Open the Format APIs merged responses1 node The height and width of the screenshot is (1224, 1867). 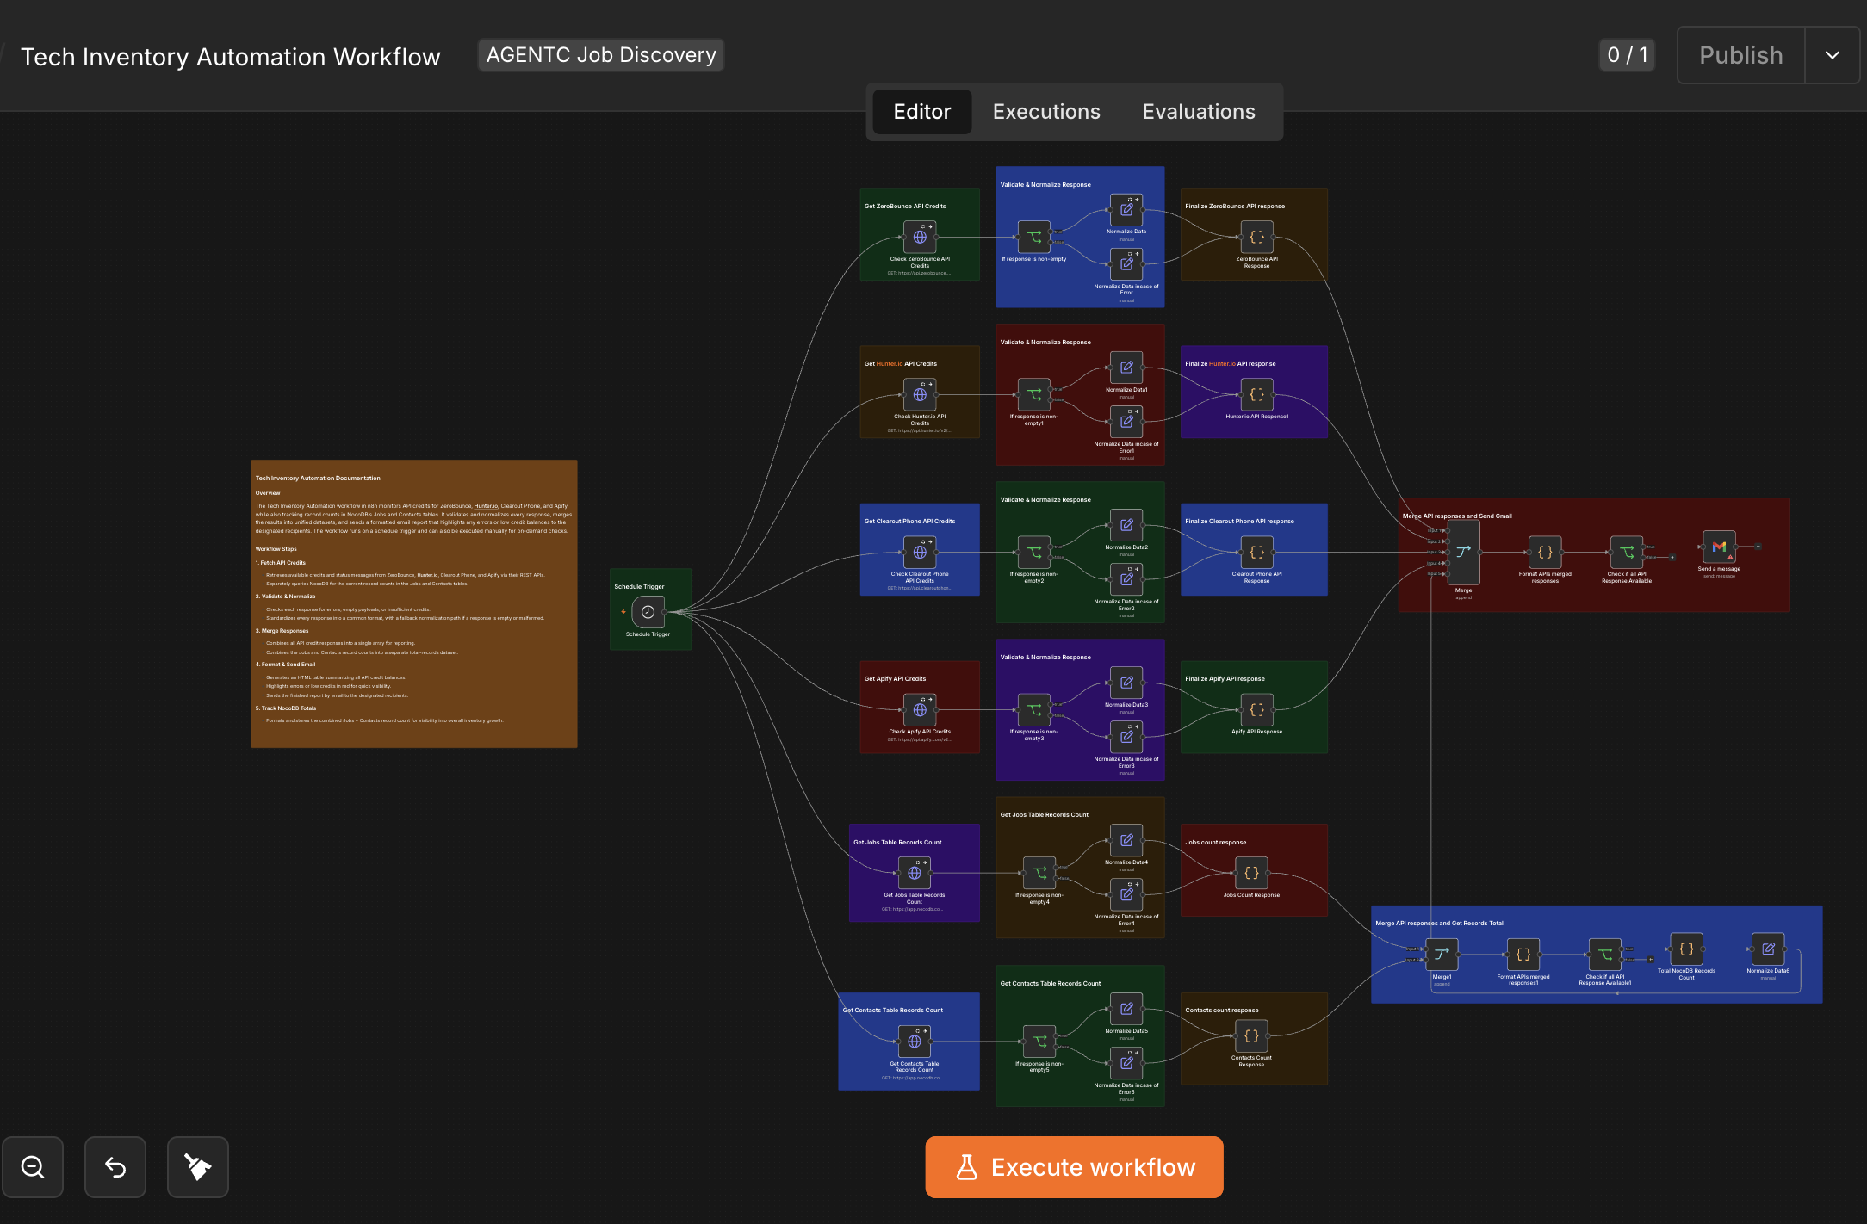click(1523, 954)
